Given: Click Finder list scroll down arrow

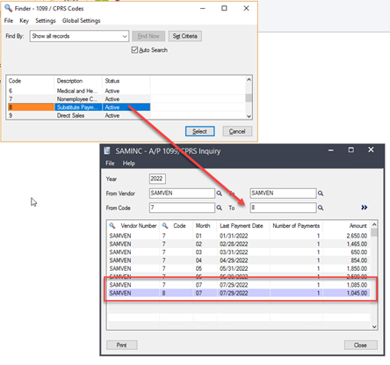Looking at the screenshot, I should (249, 116).
